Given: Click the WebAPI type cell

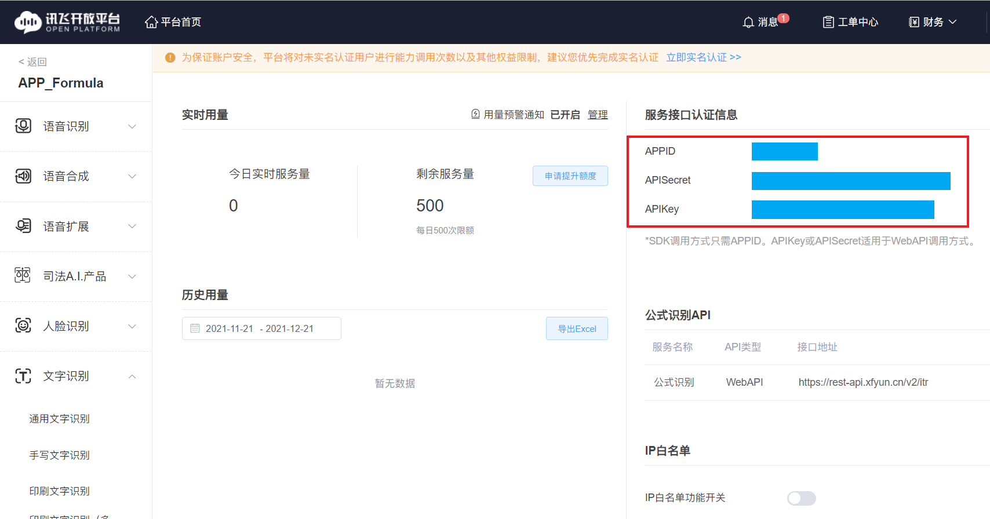Looking at the screenshot, I should [745, 382].
